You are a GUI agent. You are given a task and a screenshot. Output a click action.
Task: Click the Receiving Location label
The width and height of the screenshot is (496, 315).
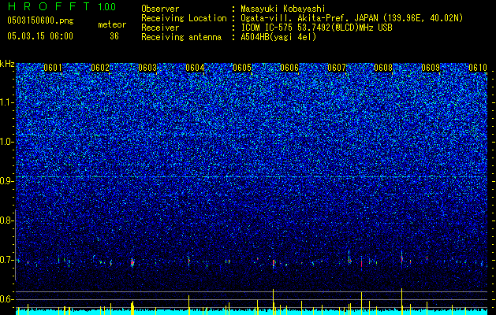[184, 18]
